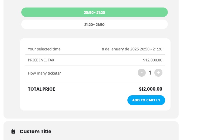
Task: Click the cut-off text under Custom Title
Action: tap(30, 139)
